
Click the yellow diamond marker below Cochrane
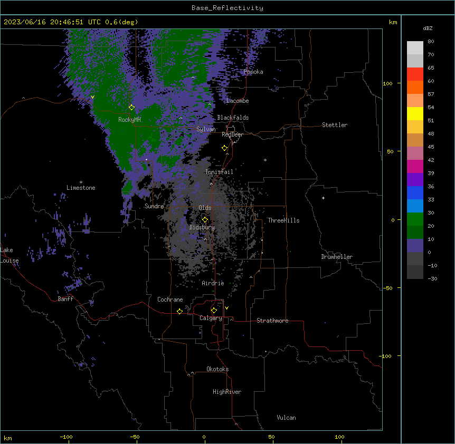pyautogui.click(x=179, y=311)
